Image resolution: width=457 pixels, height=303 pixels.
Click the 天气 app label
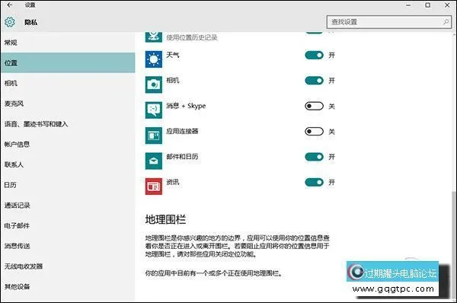(x=173, y=55)
